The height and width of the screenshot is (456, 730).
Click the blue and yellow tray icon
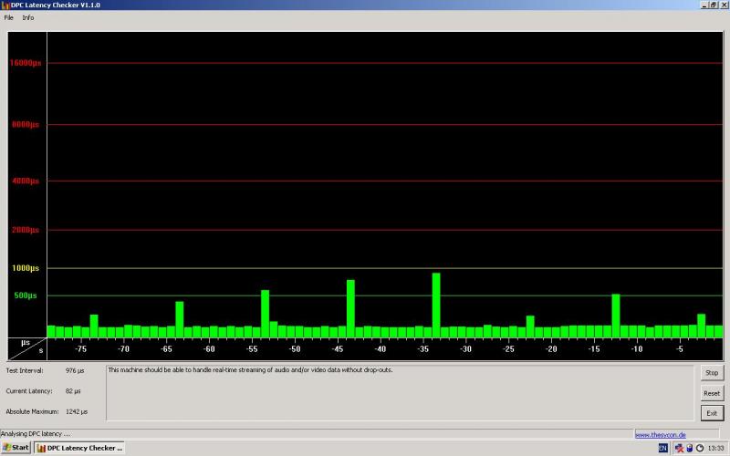pyautogui.click(x=690, y=448)
